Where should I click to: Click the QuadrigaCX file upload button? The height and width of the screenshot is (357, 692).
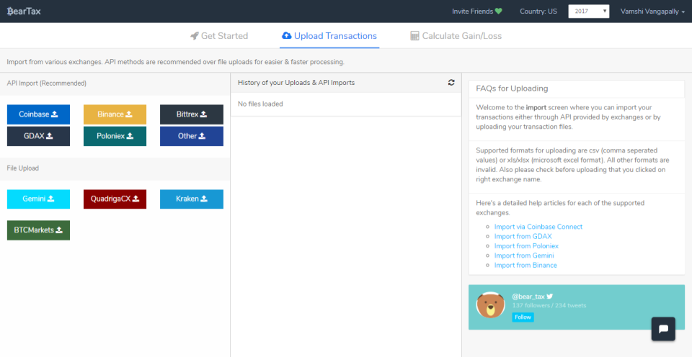(x=115, y=199)
